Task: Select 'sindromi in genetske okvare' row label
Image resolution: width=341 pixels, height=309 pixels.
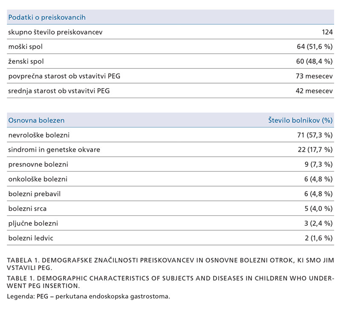Action: (54, 150)
